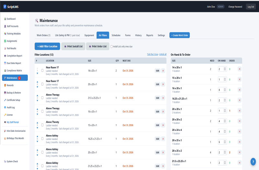The height and width of the screenshot is (170, 259).
Task: Open the Equipment tab
Action: 89,35
